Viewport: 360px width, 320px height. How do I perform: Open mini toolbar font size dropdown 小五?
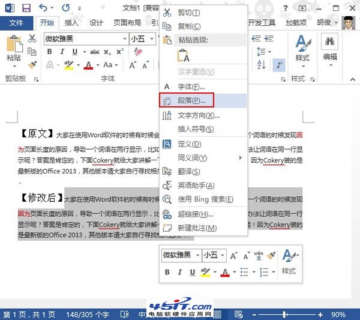click(223, 255)
